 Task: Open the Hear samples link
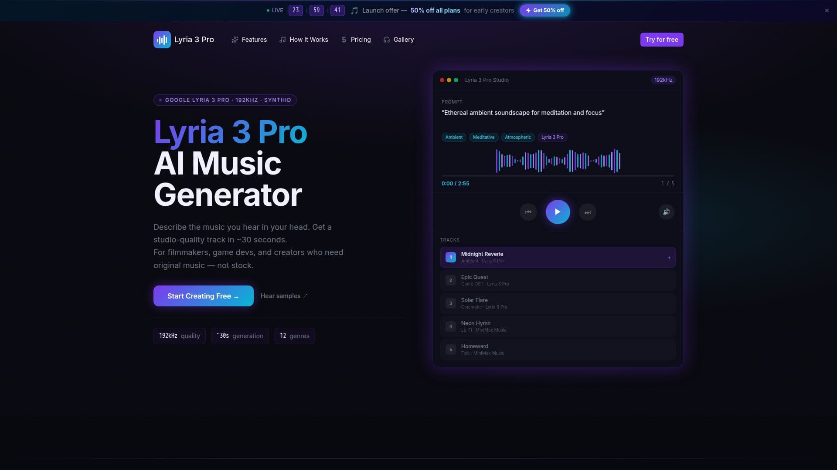tap(284, 296)
